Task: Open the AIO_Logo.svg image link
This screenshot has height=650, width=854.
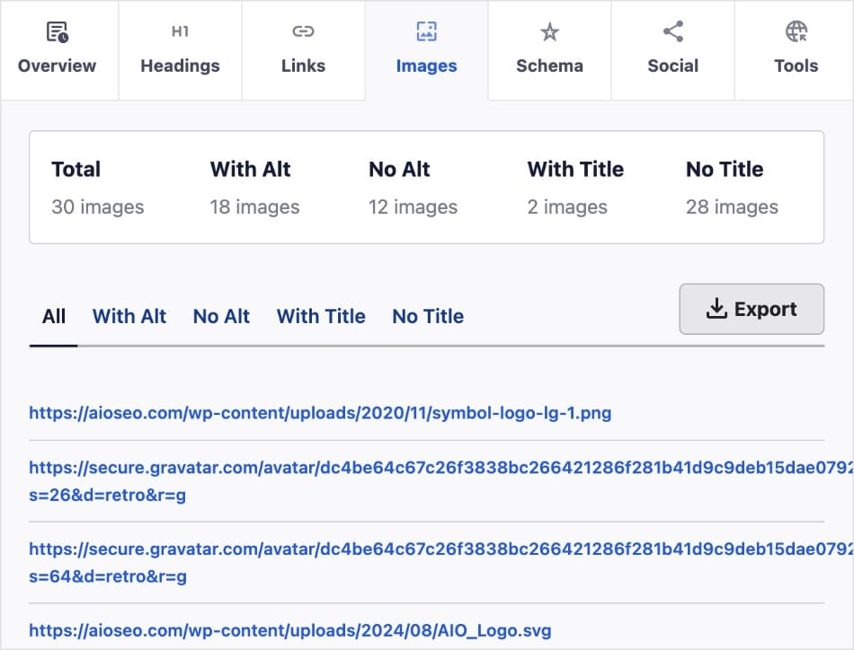Action: click(289, 630)
